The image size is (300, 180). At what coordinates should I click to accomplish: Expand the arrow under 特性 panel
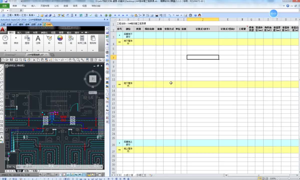point(60,50)
